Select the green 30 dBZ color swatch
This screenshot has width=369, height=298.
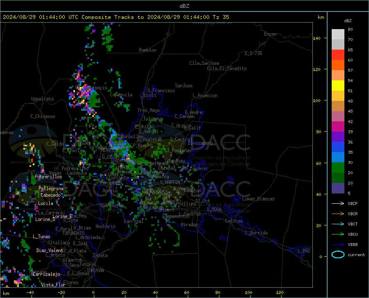(338, 168)
